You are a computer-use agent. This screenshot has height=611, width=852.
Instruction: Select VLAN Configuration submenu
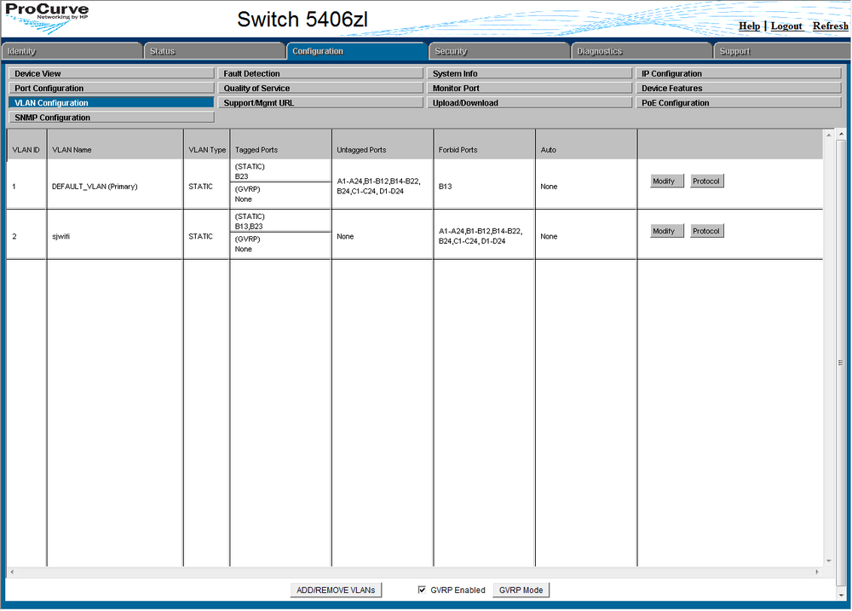pos(112,103)
